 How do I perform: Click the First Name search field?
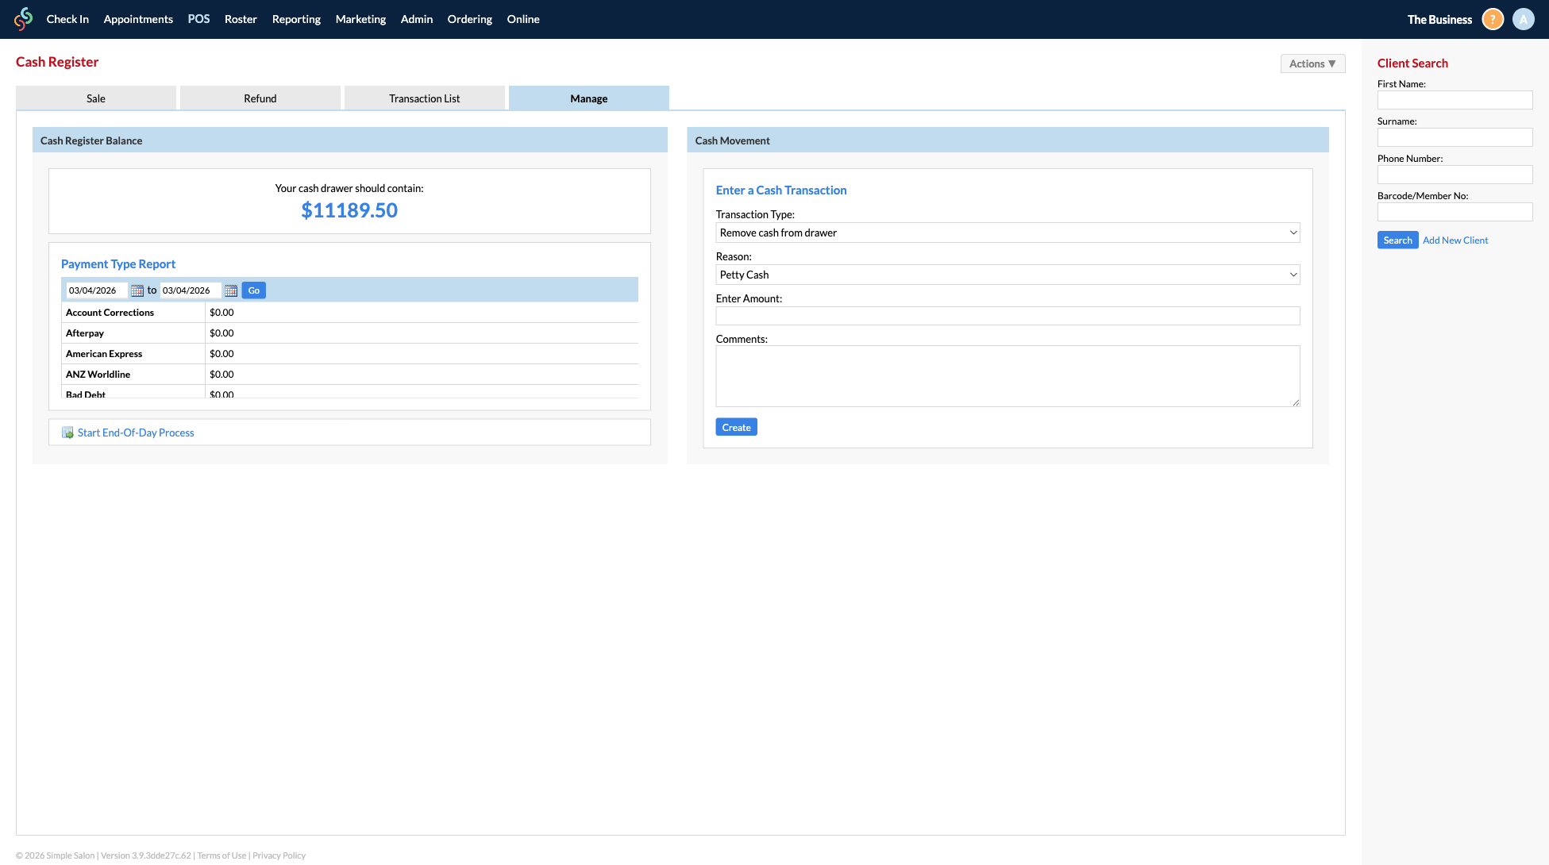pos(1455,100)
